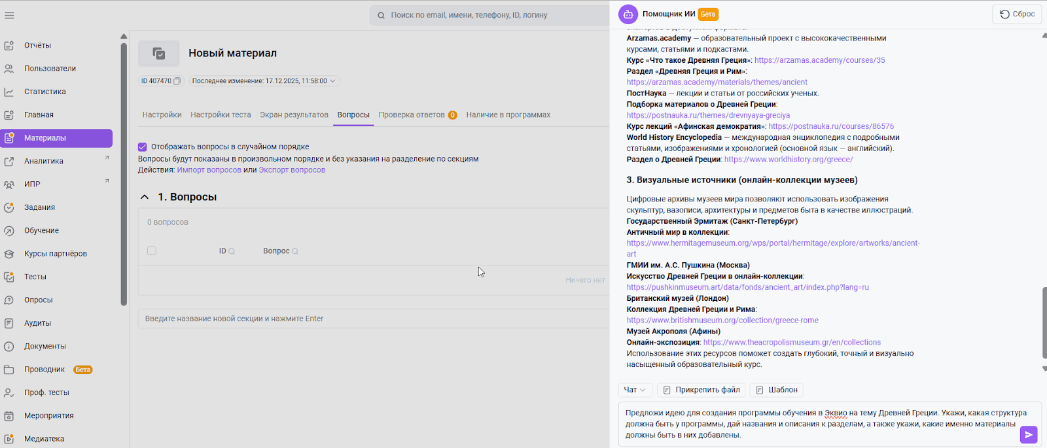Open Мероприятия from the sidebar

pos(48,415)
